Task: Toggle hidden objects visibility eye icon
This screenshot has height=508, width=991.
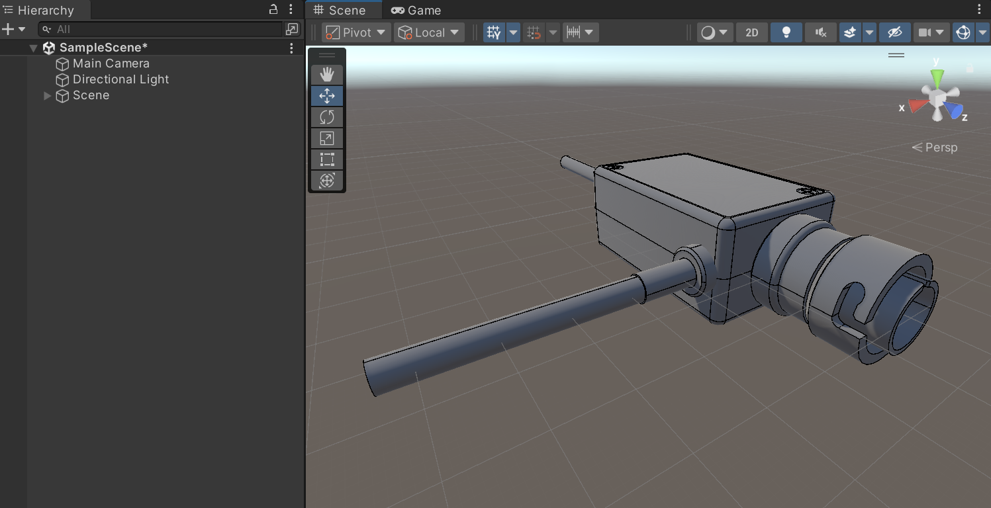Action: pyautogui.click(x=894, y=32)
